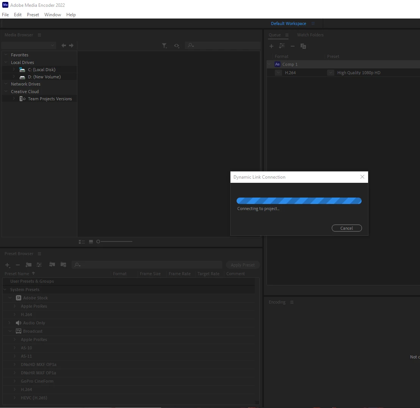
Task: Collapse the Broadcast preset group
Action: pos(10,331)
